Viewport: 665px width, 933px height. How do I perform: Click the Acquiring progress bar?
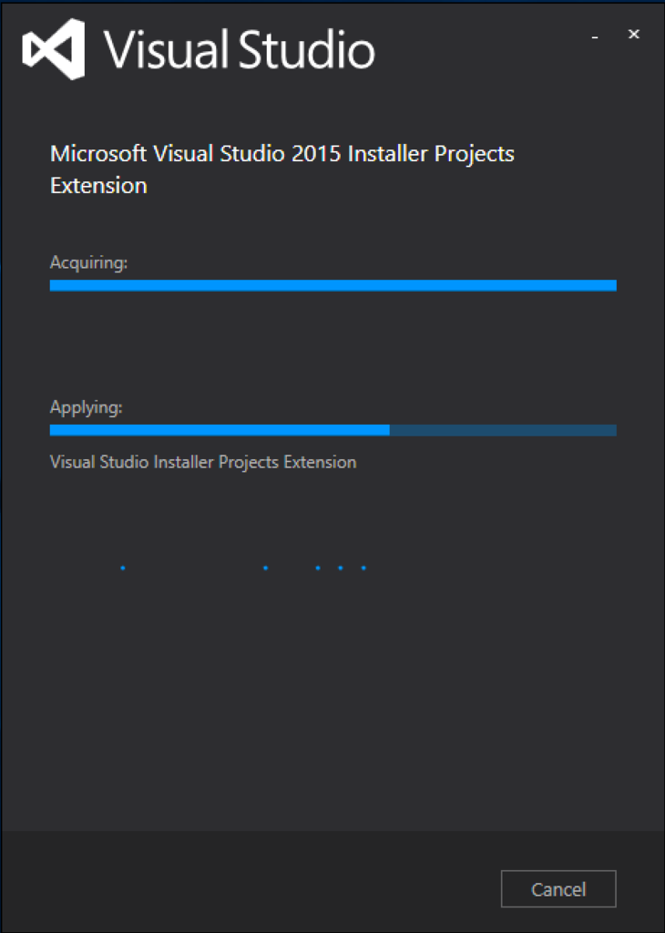332,284
